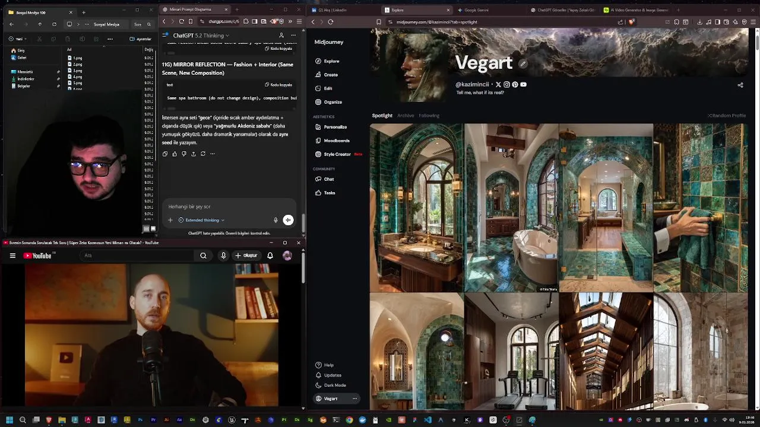This screenshot has height=427, width=760.
Task: Toggle Ayrıntılar pane in File Explorer
Action: (141, 39)
